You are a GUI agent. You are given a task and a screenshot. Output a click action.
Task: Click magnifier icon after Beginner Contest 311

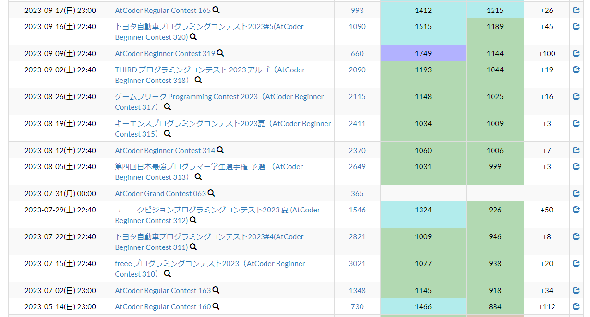click(193, 247)
